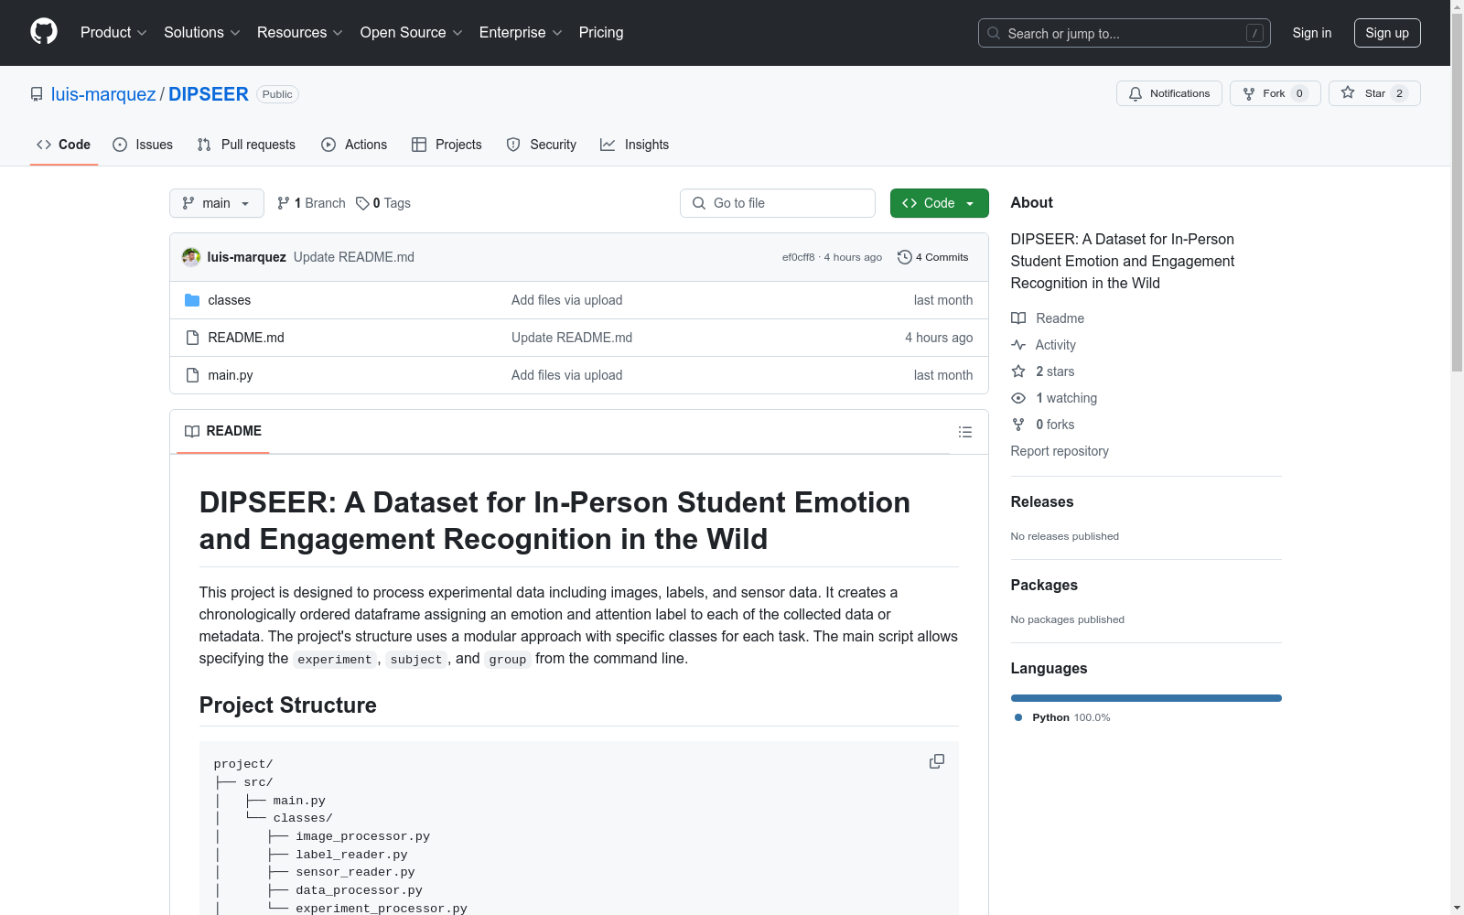Click the slash shortcut key icon in search
This screenshot has width=1464, height=915.
[1254, 33]
